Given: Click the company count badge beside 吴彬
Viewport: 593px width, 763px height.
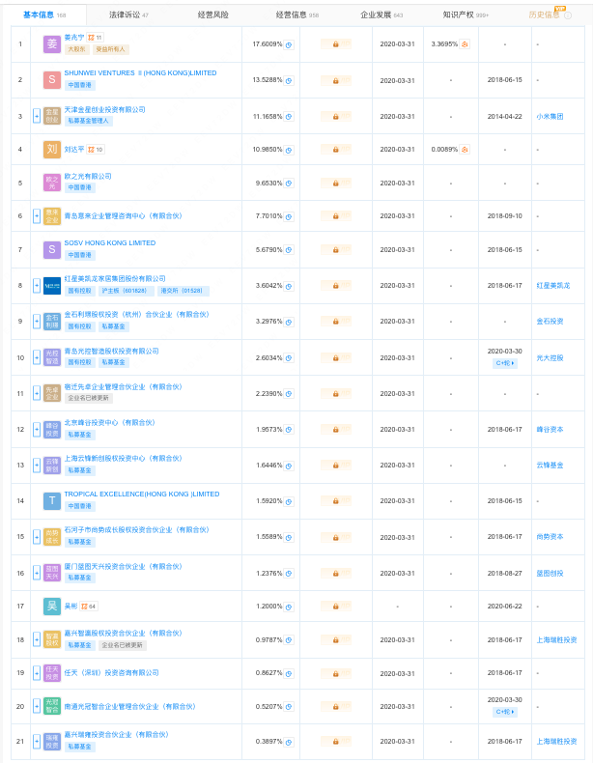Looking at the screenshot, I should pyautogui.click(x=89, y=607).
